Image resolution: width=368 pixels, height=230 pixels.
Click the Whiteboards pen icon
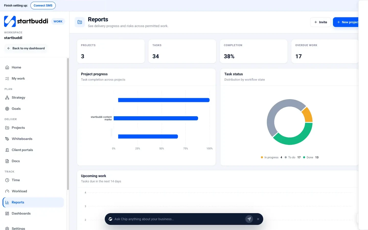(x=7, y=139)
